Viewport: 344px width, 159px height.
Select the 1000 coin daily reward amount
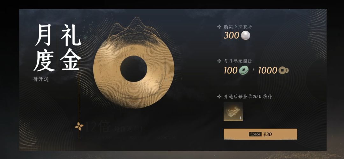(268, 71)
